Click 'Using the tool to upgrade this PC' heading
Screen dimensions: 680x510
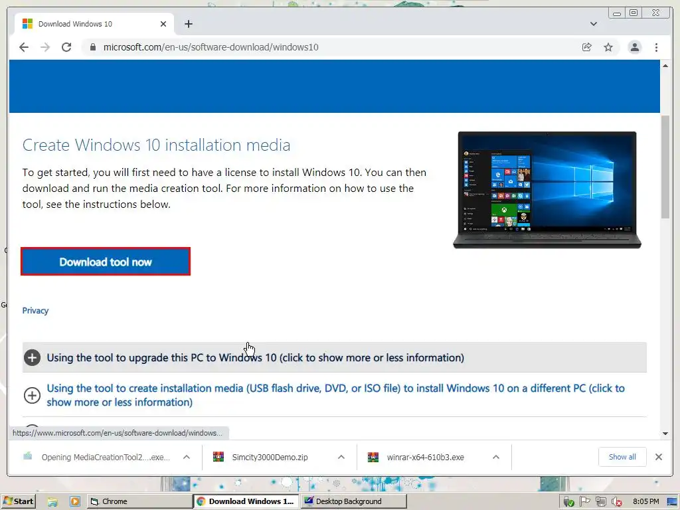pyautogui.click(x=256, y=358)
